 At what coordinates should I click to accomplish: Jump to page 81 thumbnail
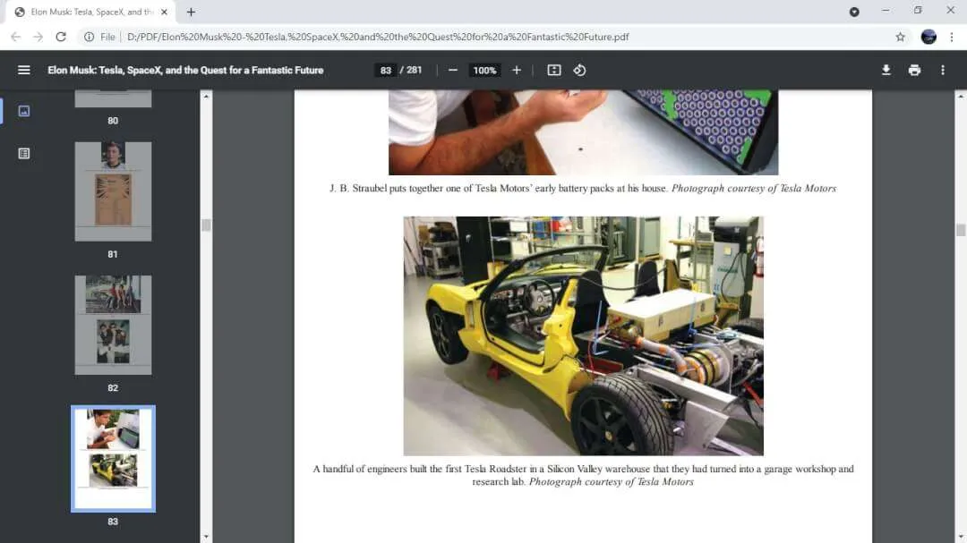[113, 191]
